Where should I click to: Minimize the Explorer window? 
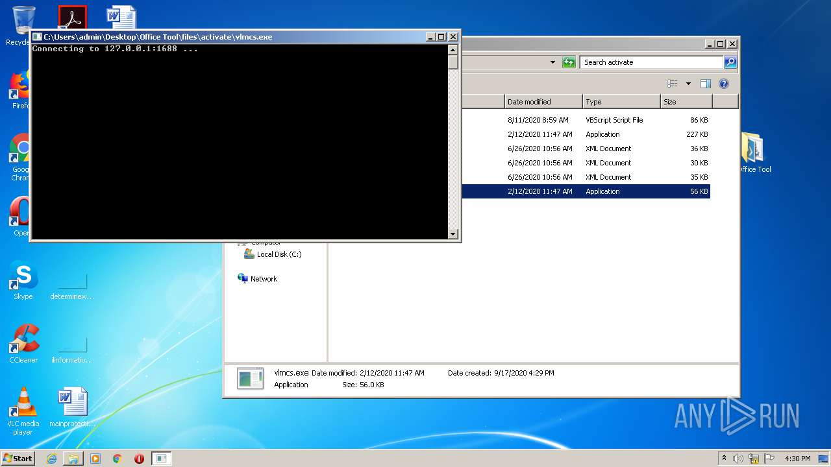point(709,44)
